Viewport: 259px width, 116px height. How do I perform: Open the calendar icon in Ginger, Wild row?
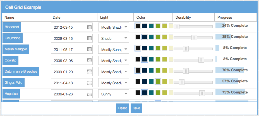pyautogui.click(x=89, y=83)
